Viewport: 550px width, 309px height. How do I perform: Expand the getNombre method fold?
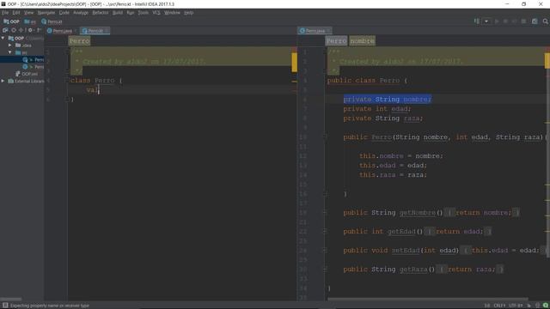coord(325,213)
